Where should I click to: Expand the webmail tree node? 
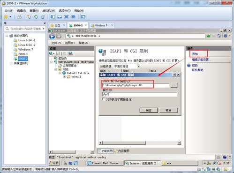[64, 77]
